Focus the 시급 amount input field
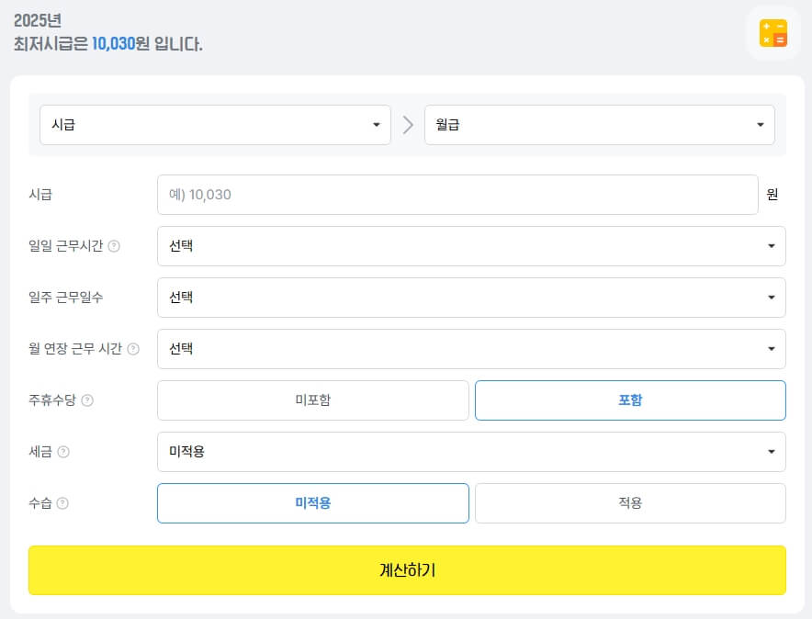The image size is (812, 619). [457, 195]
